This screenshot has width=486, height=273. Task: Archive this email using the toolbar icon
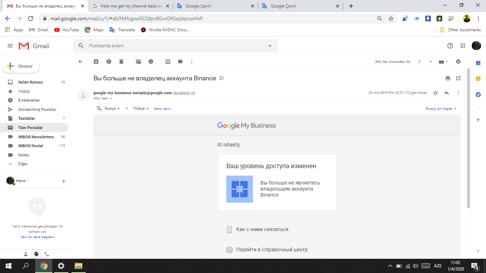(96, 61)
